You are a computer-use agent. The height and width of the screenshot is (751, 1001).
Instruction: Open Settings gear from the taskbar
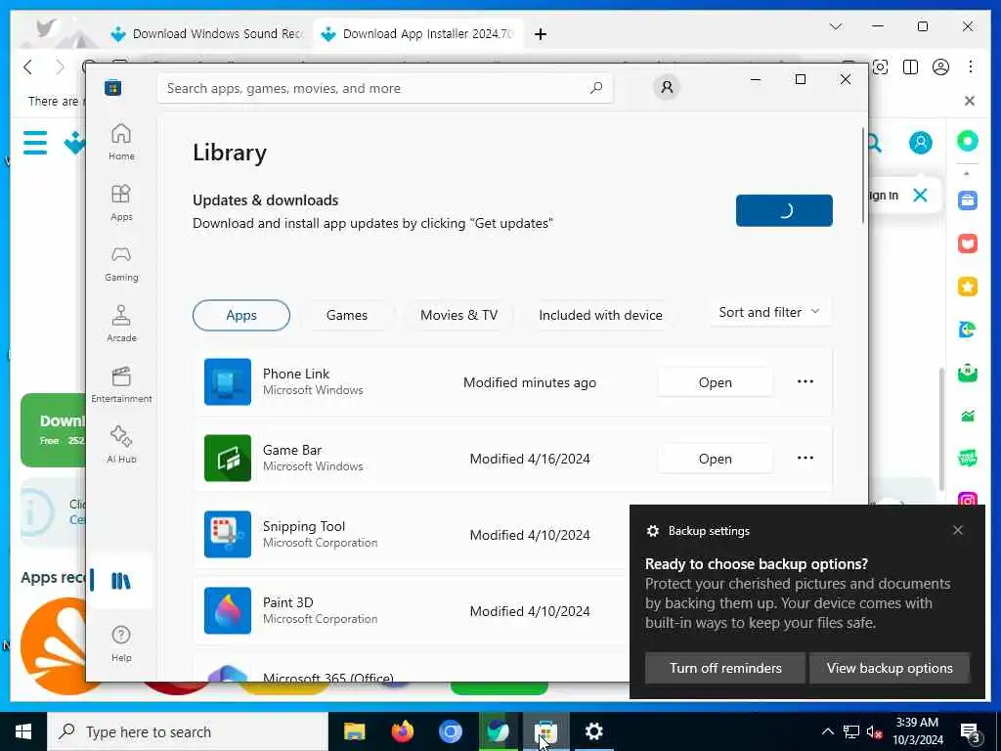[593, 731]
